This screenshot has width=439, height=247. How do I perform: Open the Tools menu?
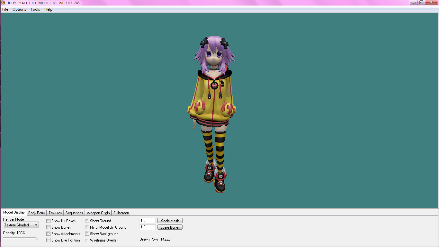point(35,9)
